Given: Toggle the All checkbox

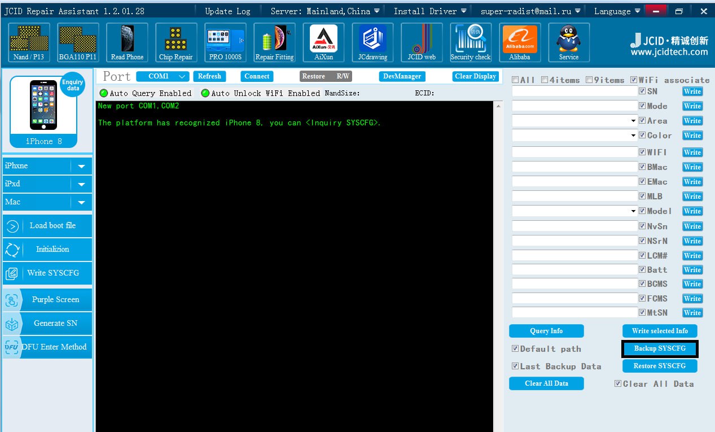Looking at the screenshot, I should click(x=515, y=80).
